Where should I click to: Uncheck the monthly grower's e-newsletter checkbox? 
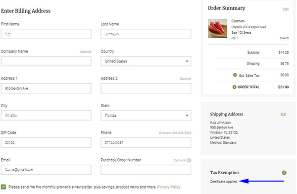[x=3, y=187]
